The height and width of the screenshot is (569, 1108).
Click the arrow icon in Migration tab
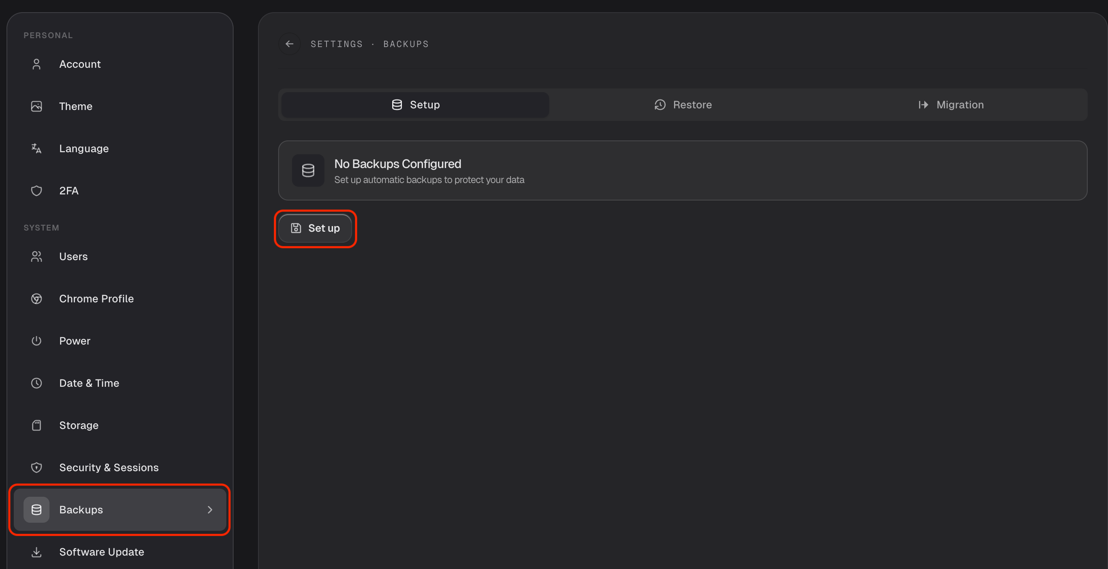(x=923, y=105)
